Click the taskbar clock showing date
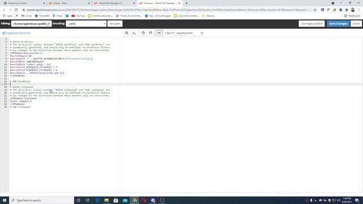 (347, 200)
